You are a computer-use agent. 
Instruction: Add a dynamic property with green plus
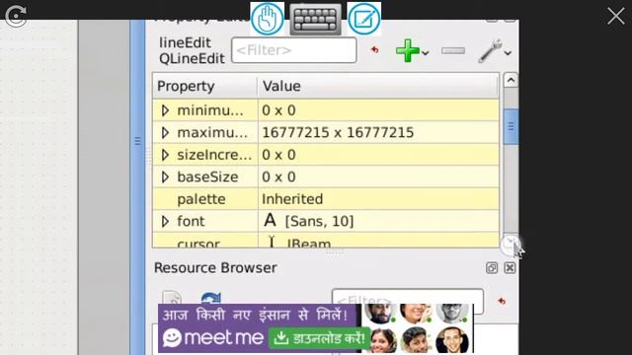point(408,50)
